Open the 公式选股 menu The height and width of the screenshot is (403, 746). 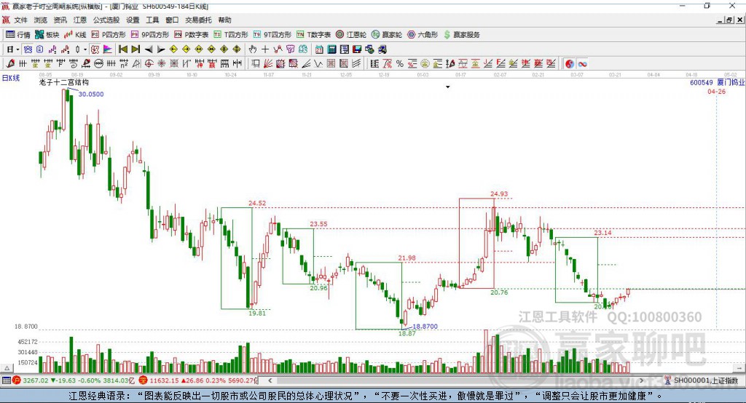[106, 20]
